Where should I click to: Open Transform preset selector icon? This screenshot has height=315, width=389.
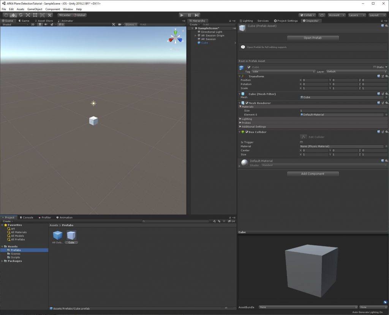(x=383, y=76)
